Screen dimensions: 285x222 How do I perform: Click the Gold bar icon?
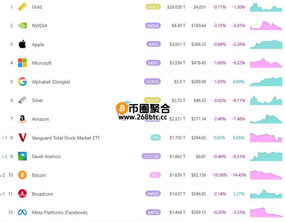22,7
